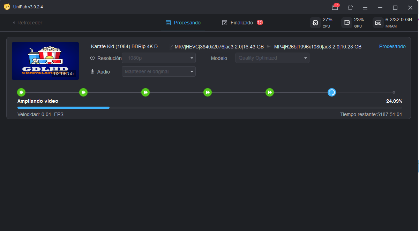The image size is (419, 231).
Task: Switch to the Procesando tab
Action: coord(183,23)
